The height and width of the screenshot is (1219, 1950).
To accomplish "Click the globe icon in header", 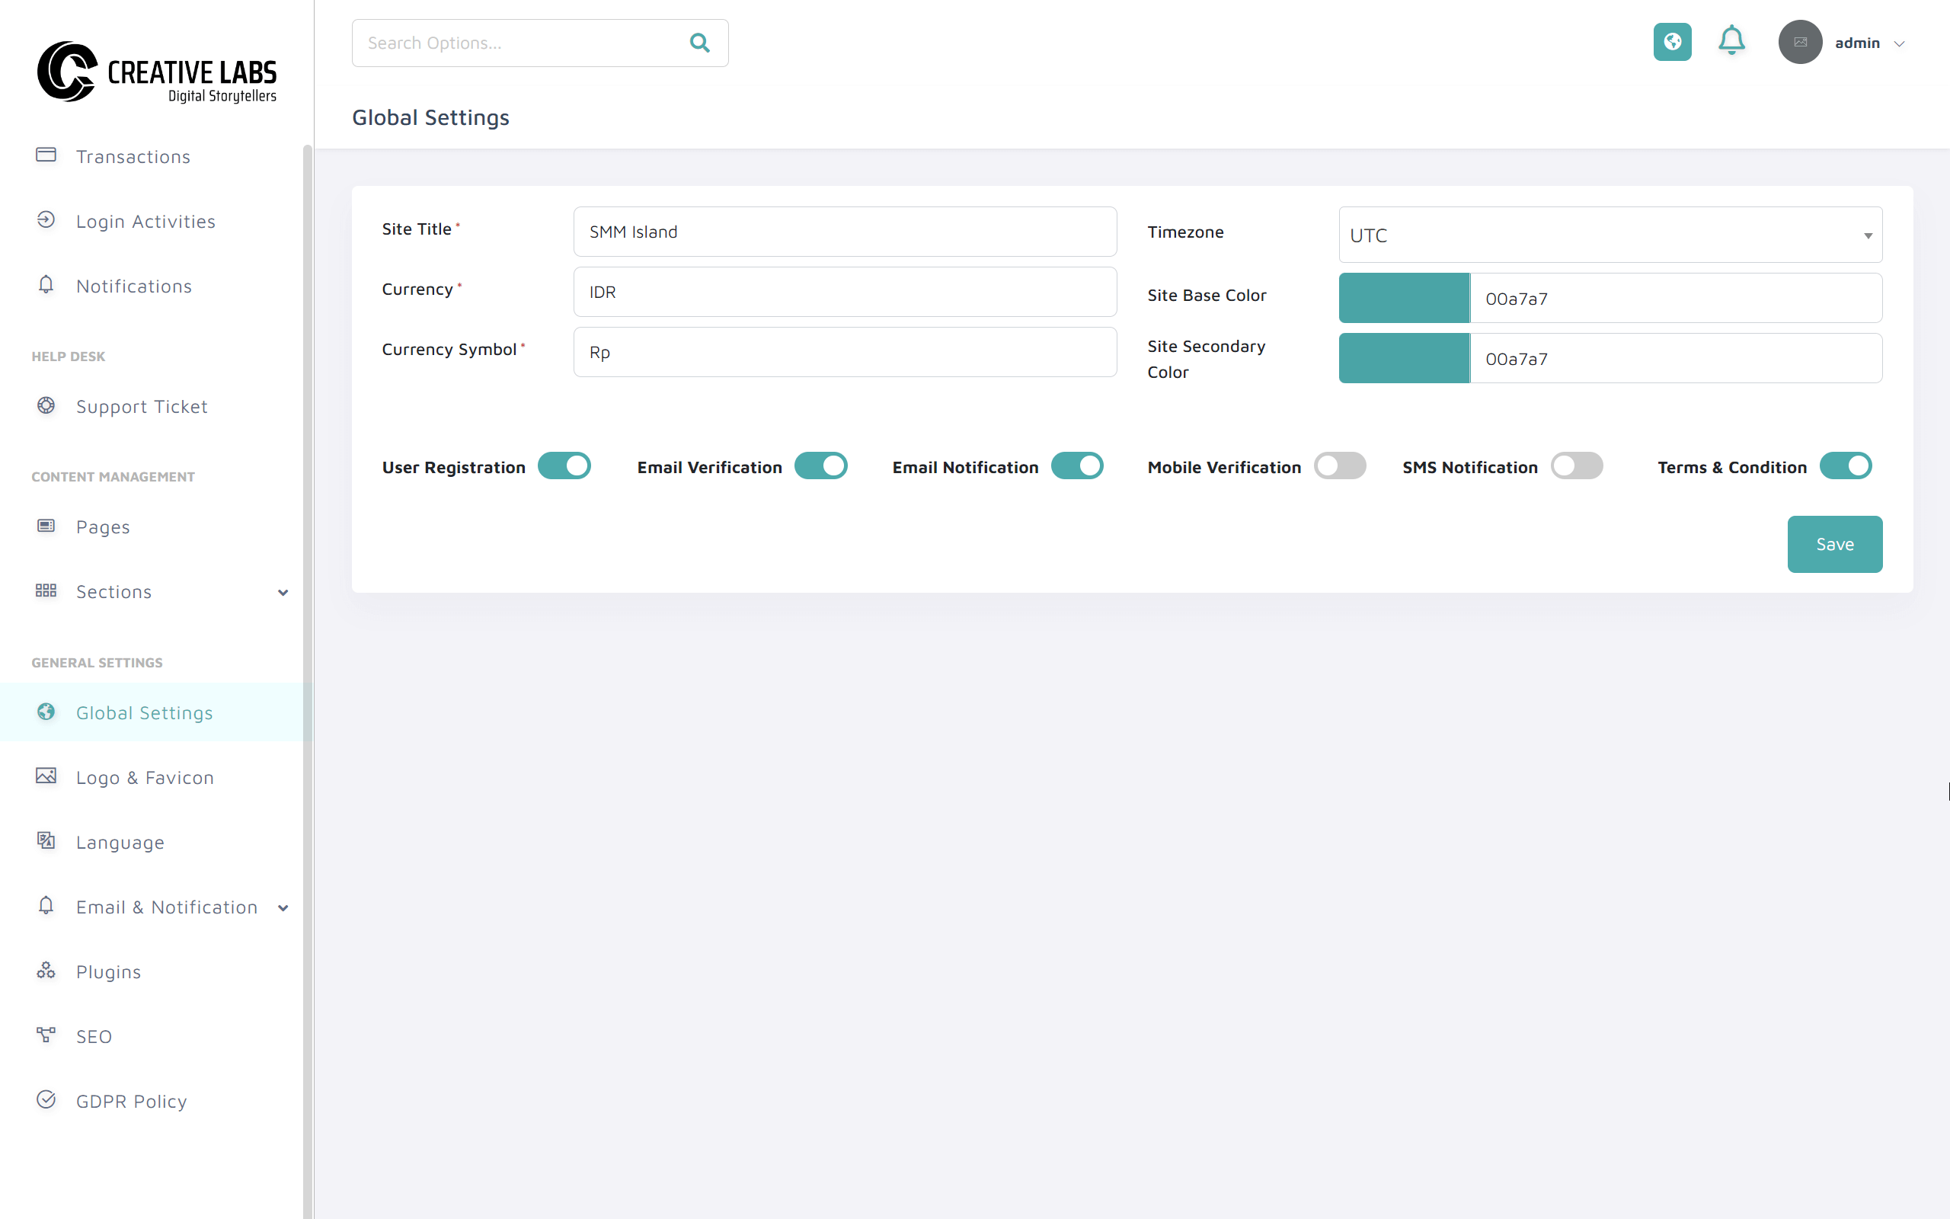I will [x=1672, y=42].
